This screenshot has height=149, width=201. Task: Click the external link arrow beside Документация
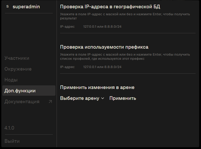[x=50, y=102]
